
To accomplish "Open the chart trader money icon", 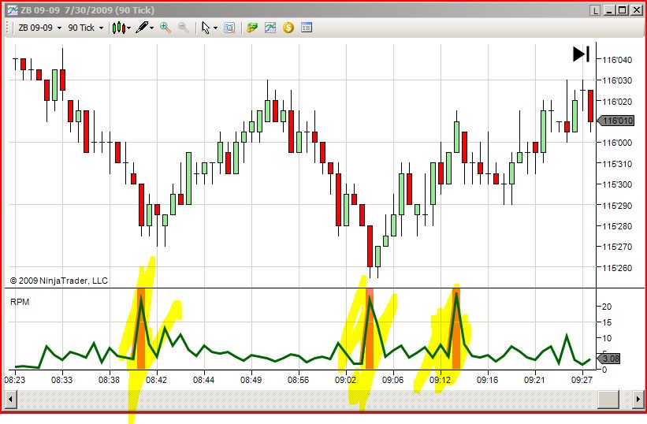I will [252, 28].
